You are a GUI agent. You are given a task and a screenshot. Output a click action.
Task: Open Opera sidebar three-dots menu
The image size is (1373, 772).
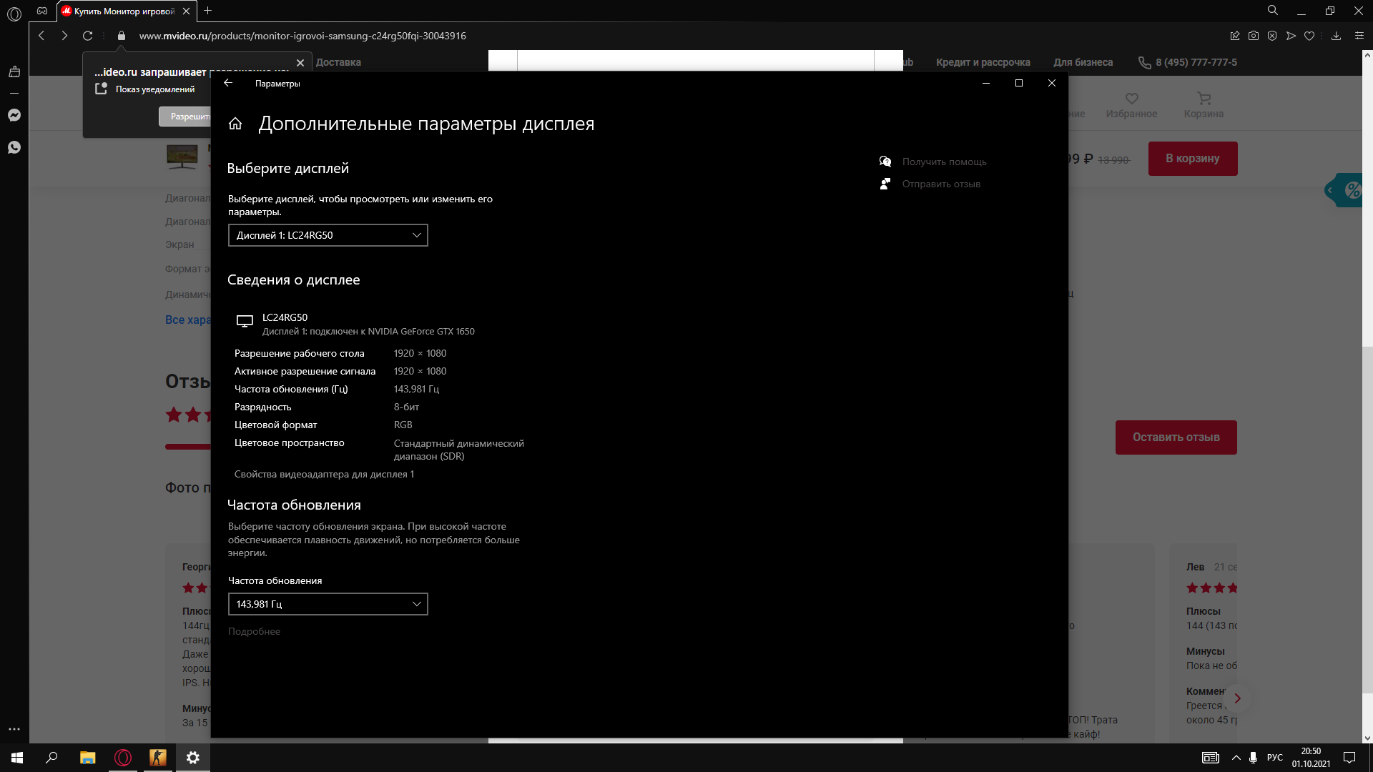pos(14,729)
